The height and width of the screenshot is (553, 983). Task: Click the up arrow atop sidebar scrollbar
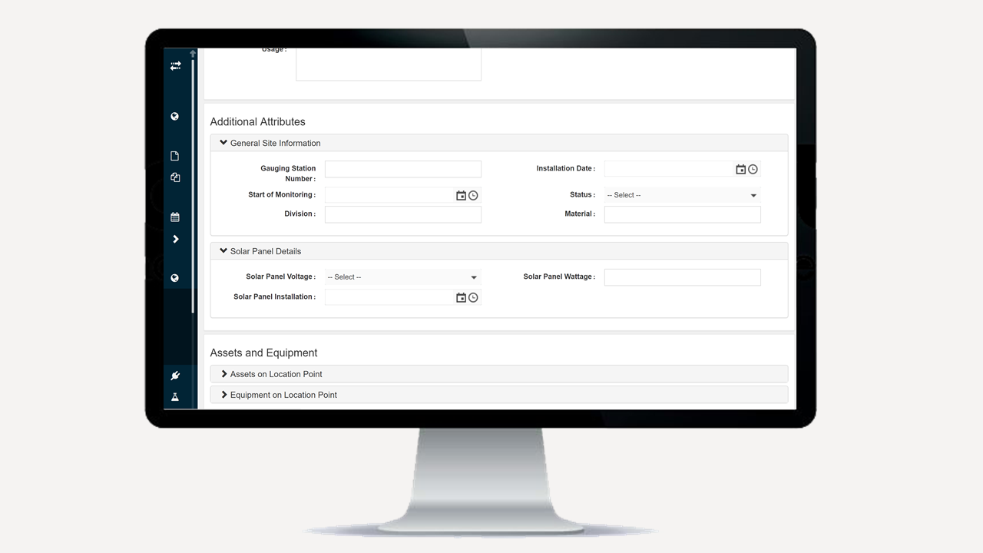click(193, 53)
